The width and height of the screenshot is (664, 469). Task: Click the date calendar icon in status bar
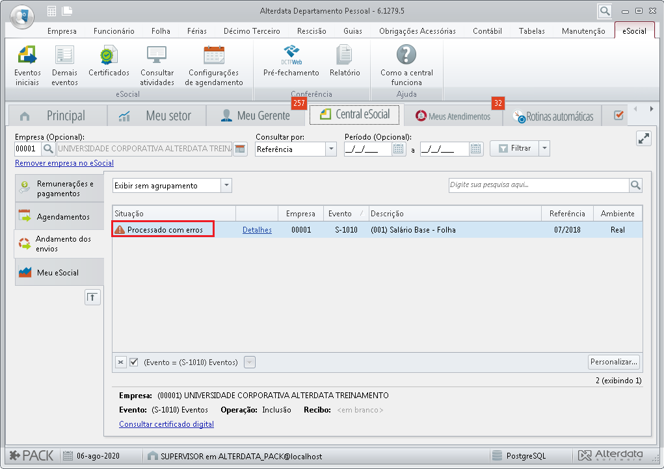click(68, 456)
